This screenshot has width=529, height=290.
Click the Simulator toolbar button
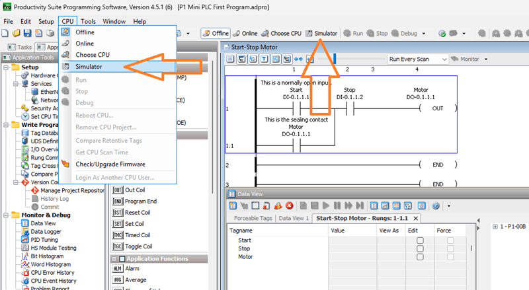tap(321, 34)
